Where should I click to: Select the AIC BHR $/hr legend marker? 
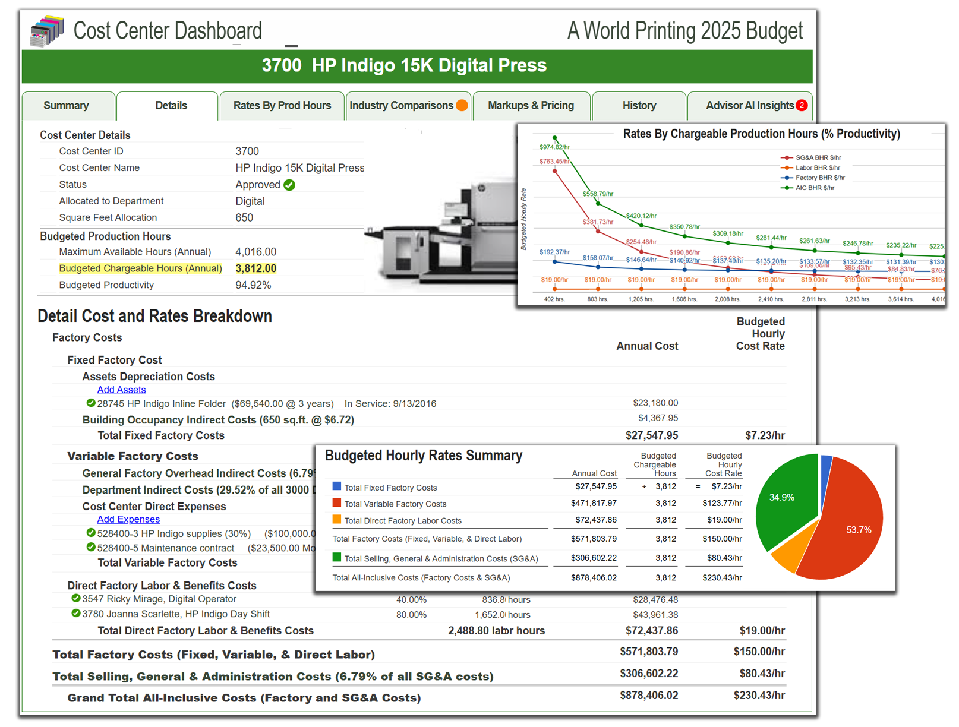tap(786, 187)
